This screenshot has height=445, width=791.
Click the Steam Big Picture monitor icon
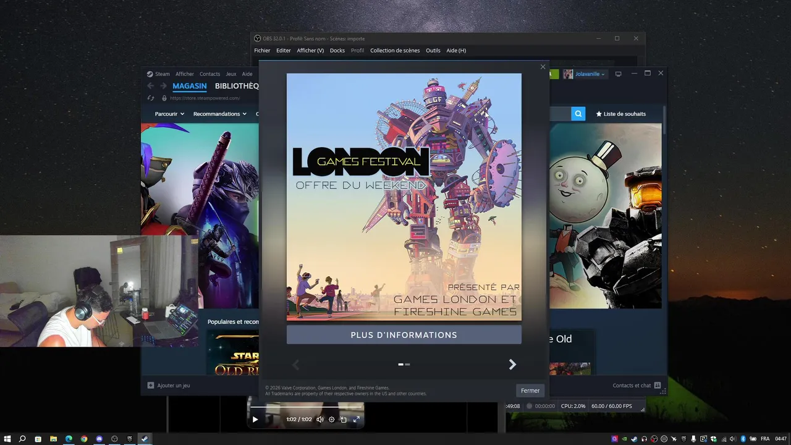tap(618, 74)
